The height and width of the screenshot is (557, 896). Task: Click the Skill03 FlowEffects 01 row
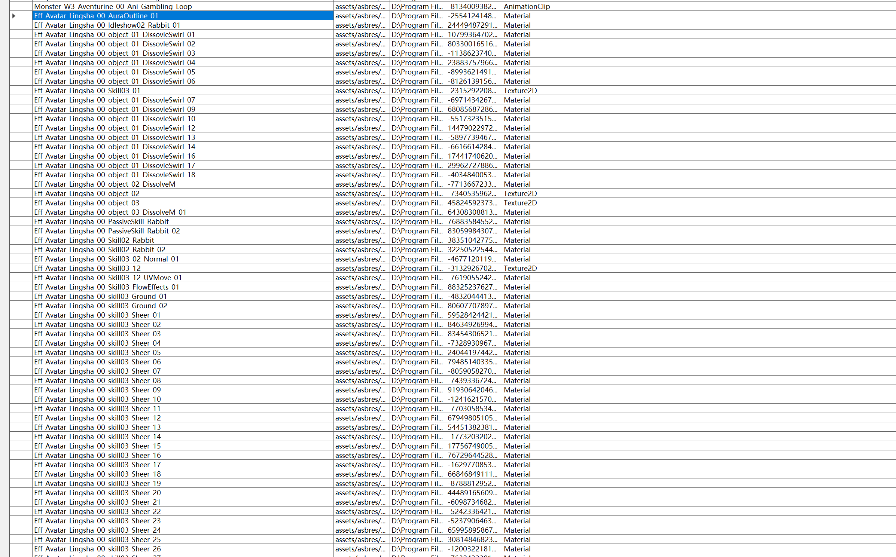tap(107, 287)
